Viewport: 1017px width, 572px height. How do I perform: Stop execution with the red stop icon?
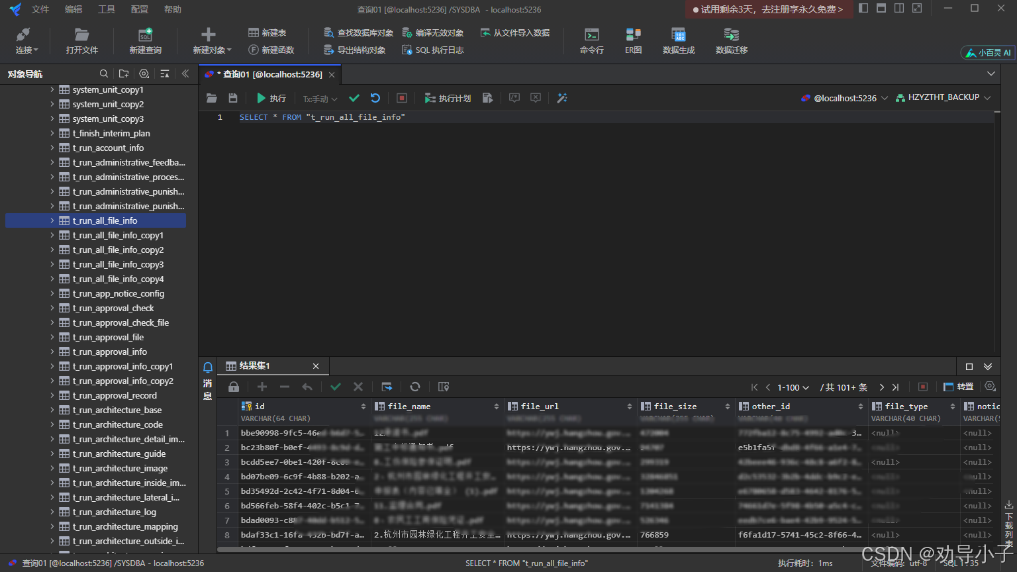tap(402, 98)
